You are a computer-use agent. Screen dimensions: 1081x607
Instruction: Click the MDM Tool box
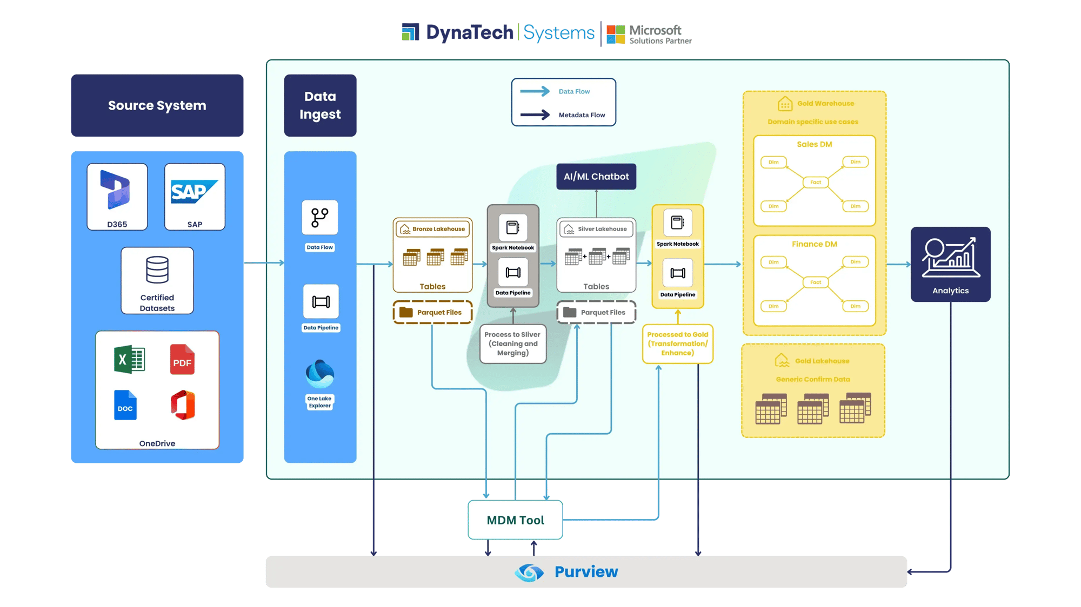tap(515, 520)
